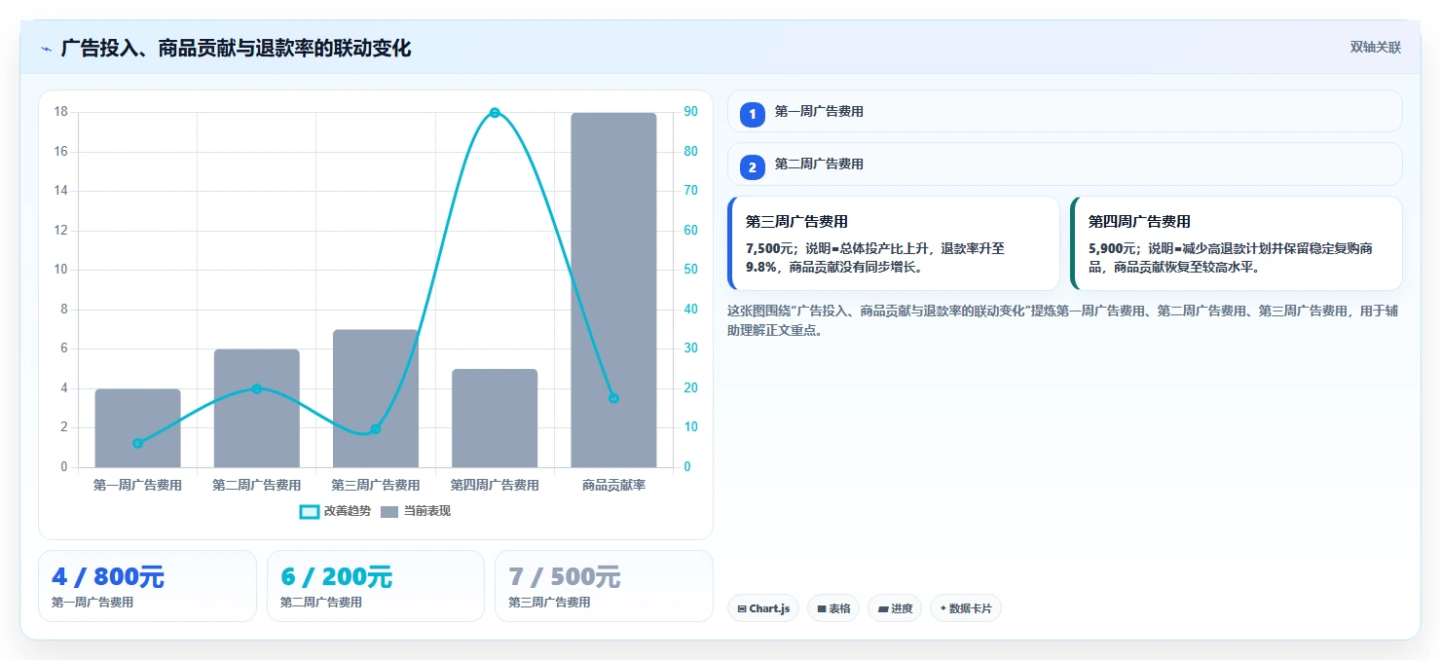
Task: Click the line point above 第一周广告费用 bar
Action: (x=137, y=443)
